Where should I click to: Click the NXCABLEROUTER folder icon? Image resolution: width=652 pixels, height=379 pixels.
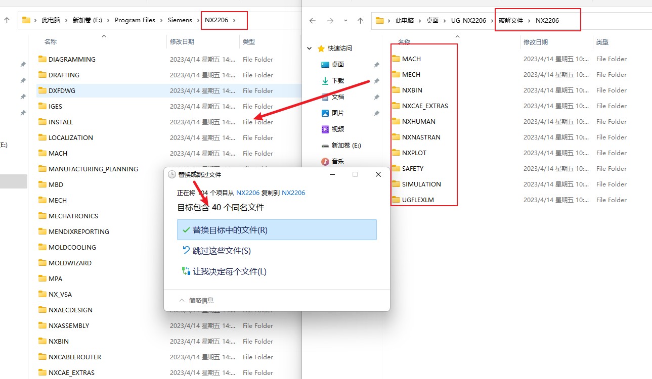coord(42,357)
